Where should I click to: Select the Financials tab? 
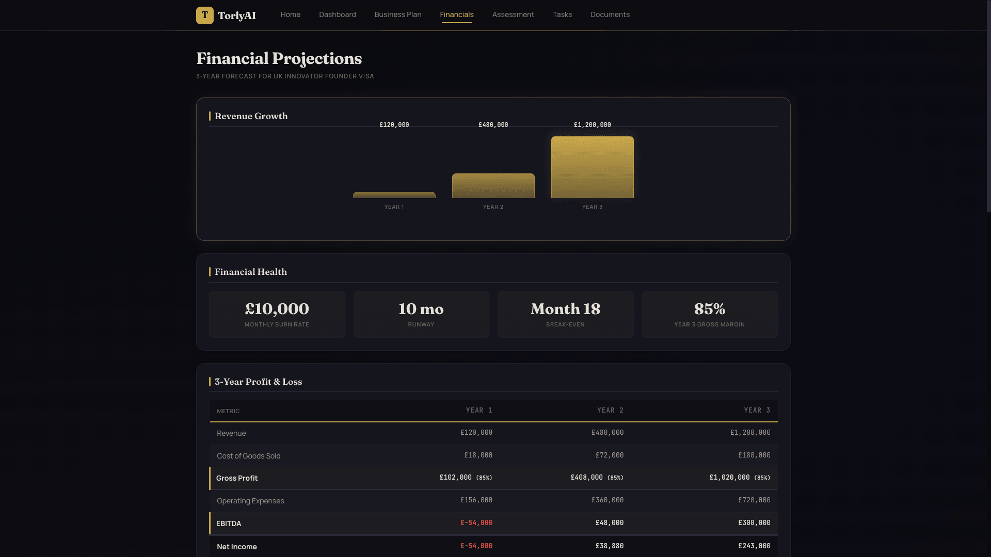click(x=456, y=14)
